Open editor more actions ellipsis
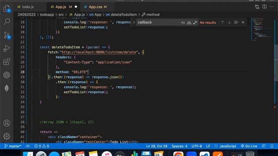Image resolution: width=278 pixels, height=156 pixels. coord(271,7)
